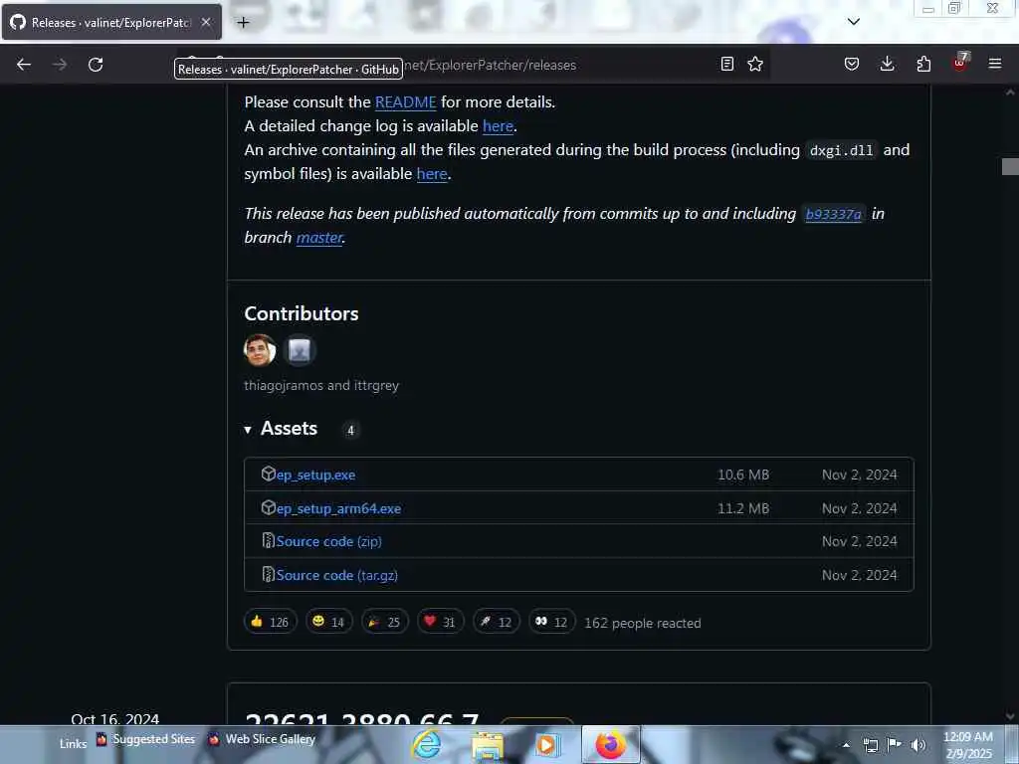The width and height of the screenshot is (1019, 764).
Task: Switch to Firefox taskbar button
Action: pyautogui.click(x=610, y=744)
